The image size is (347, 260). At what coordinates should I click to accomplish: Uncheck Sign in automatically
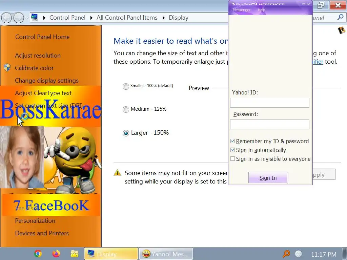[232, 150]
